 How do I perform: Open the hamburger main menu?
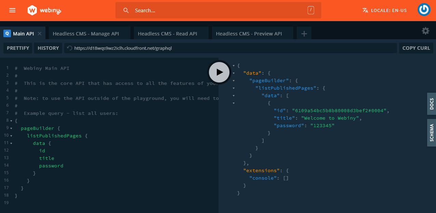12,10
